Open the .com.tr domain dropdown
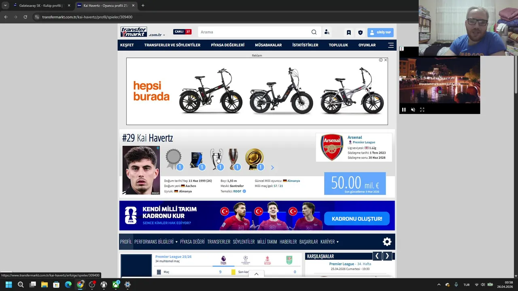Image resolution: width=518 pixels, height=291 pixels. 157,35
